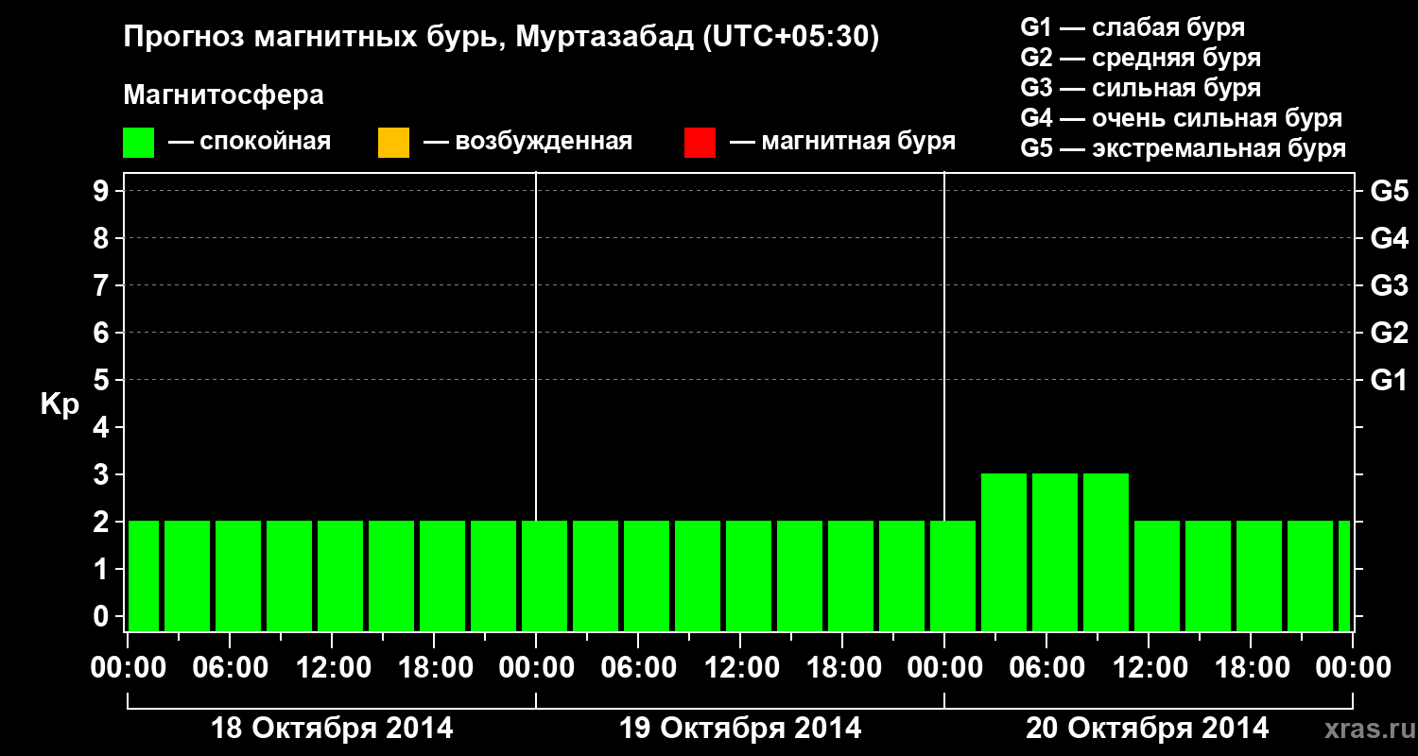Click '12:00' time label above 20 Октября
Viewport: 1418px width, 756px height.
point(1149,667)
